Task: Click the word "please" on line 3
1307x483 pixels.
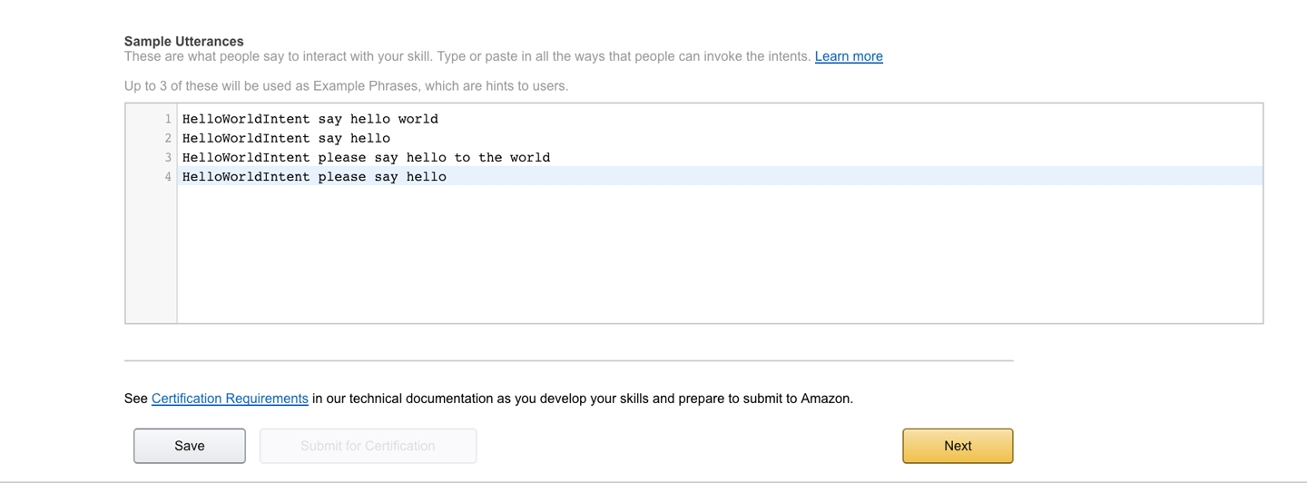Action: (x=342, y=157)
